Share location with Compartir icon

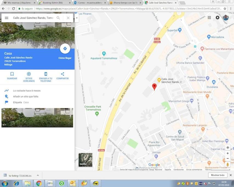pos(62,74)
